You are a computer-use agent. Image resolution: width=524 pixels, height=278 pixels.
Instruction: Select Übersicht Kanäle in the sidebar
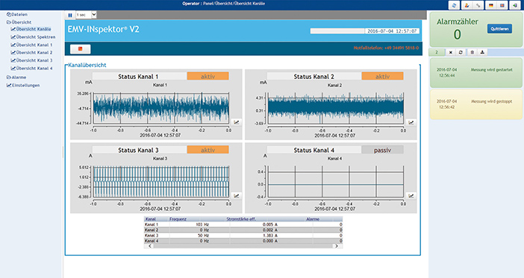coord(31,29)
